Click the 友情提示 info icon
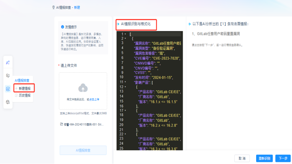Image resolution: width=292 pixels, height=164 pixels. [63, 27]
